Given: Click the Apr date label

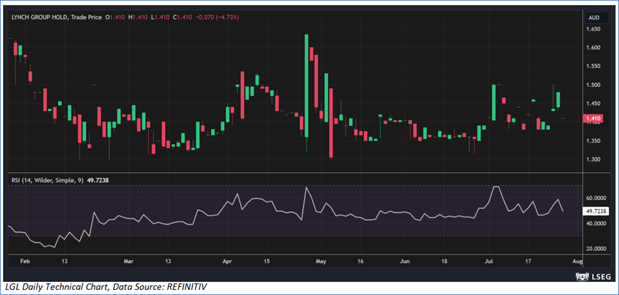Looking at the screenshot, I should pos(227,261).
